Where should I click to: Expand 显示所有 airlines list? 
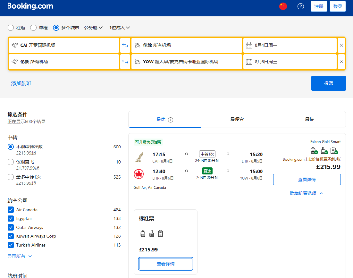(x=20, y=256)
